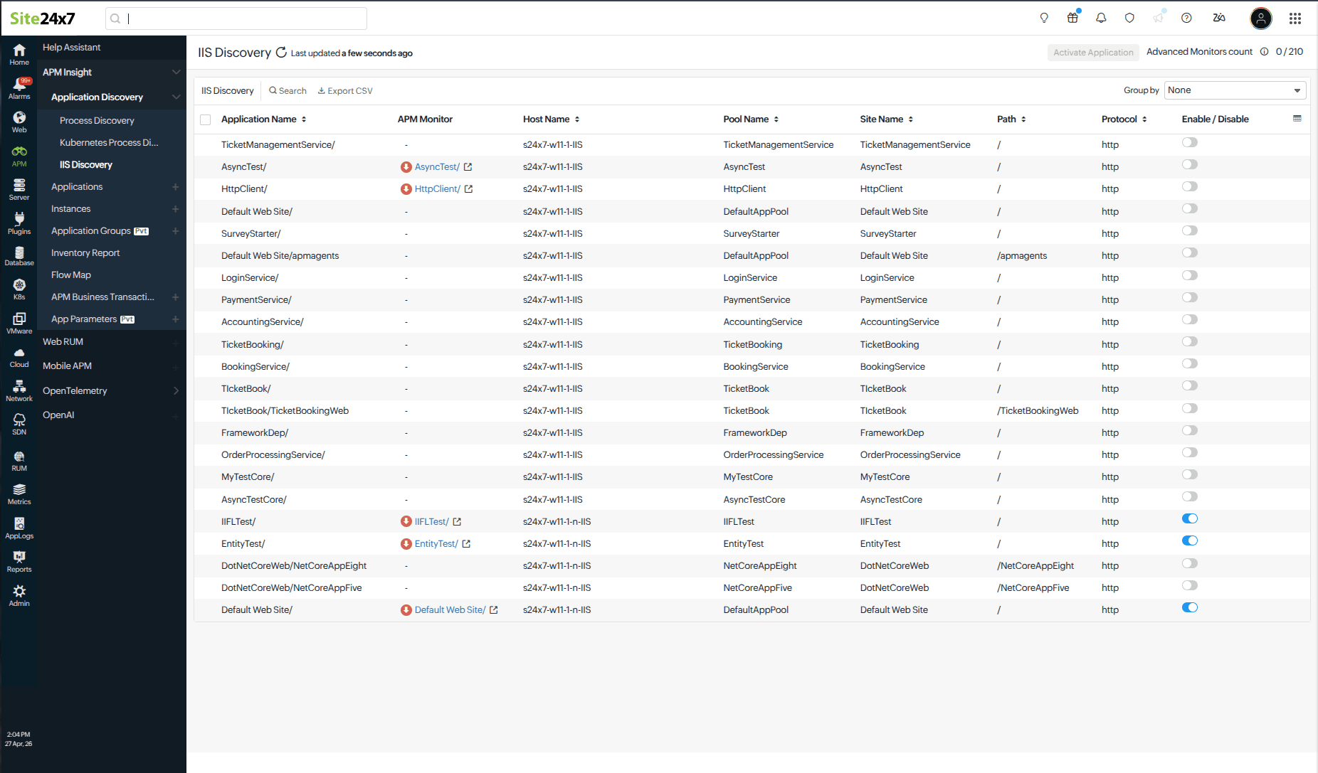Open the Cloud sidebar icon
This screenshot has height=773, width=1318.
(19, 358)
